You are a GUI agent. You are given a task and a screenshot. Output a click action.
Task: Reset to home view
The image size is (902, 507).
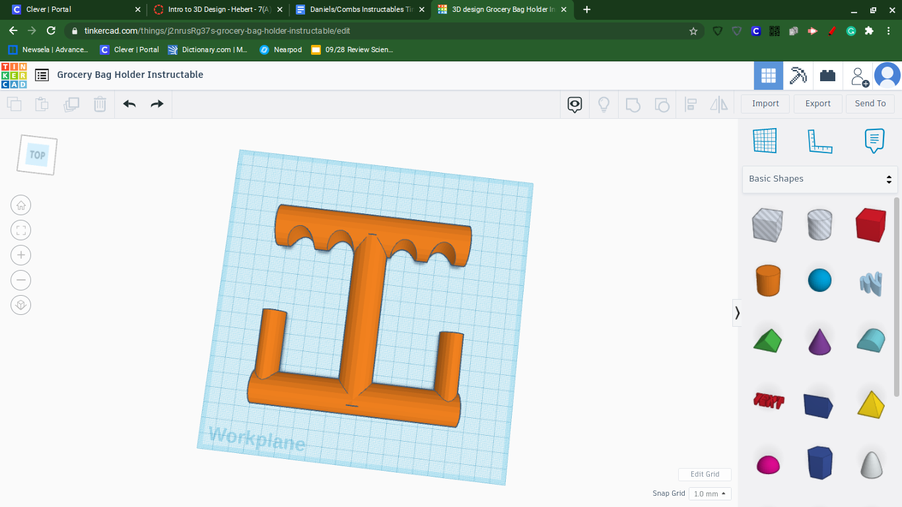[x=21, y=205]
